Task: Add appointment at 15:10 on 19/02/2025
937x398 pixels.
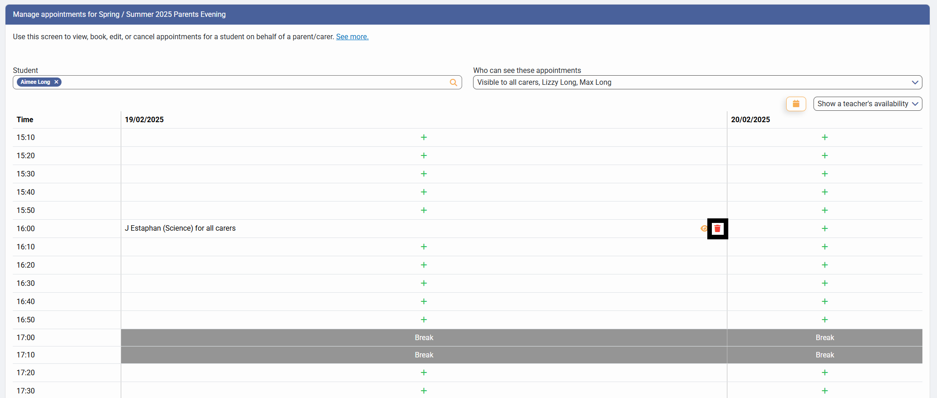Action: (423, 137)
